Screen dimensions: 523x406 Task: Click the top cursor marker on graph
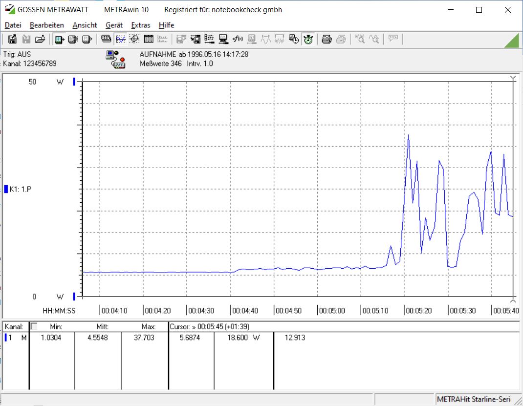pos(513,79)
